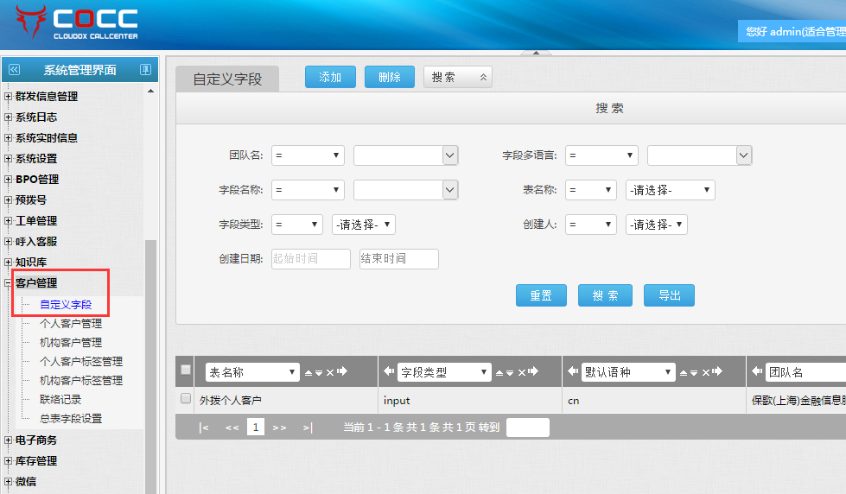The width and height of the screenshot is (846, 494).
Task: Click the 起始时间 date input field
Action: 310,259
